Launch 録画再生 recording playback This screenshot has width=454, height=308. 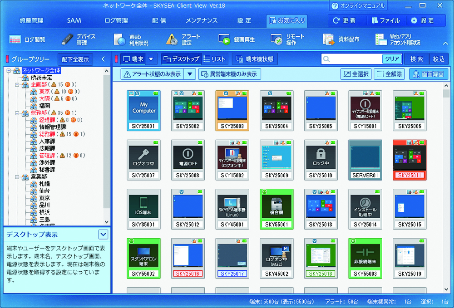237,39
